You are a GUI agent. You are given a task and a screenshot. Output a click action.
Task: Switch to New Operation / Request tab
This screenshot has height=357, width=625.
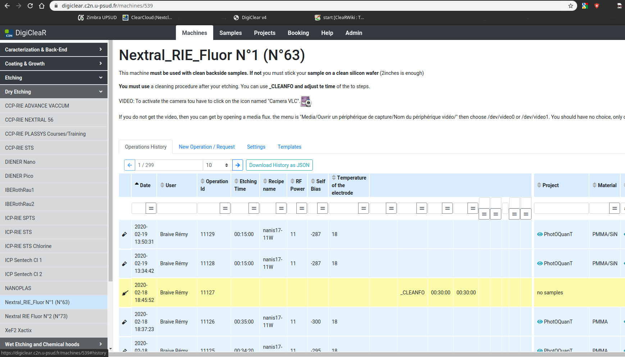tap(207, 147)
